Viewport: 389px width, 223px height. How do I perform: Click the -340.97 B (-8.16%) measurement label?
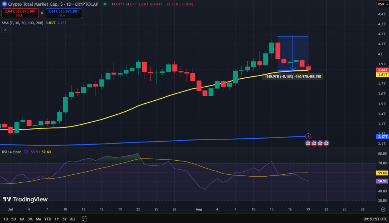click(x=293, y=77)
